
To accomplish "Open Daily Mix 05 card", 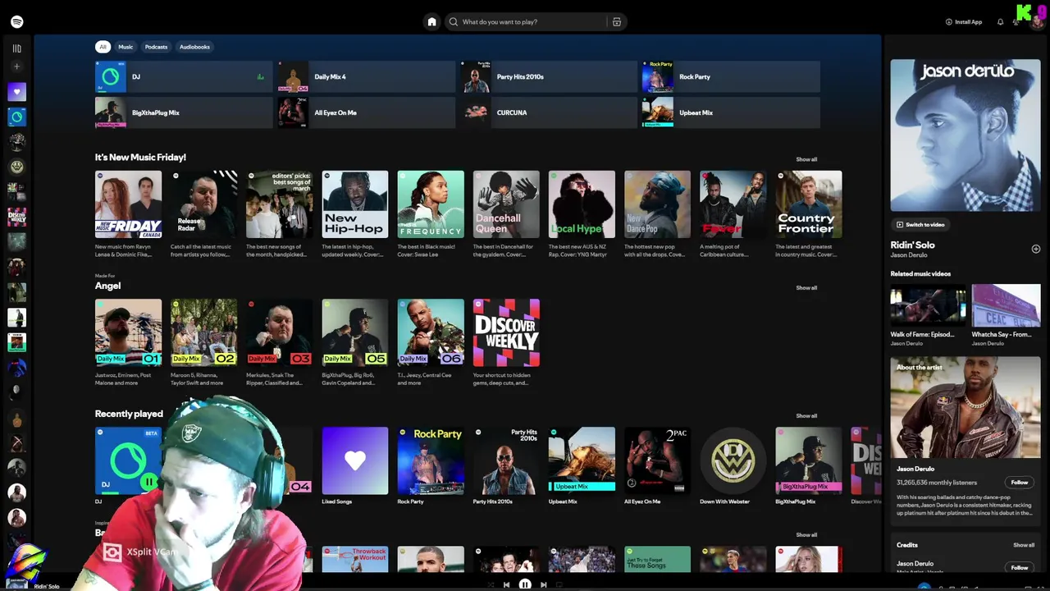I will [355, 332].
